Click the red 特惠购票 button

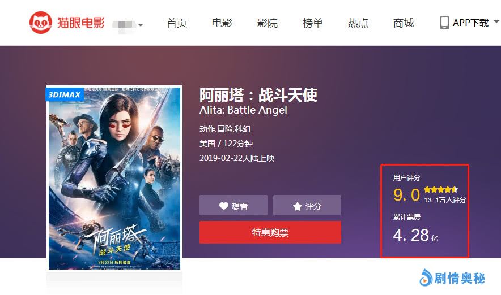(x=270, y=232)
